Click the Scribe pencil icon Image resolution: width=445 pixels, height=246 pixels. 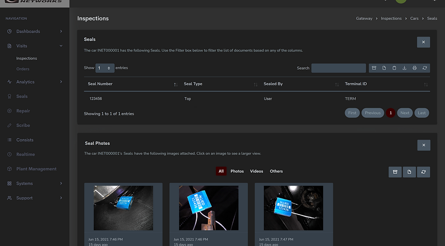tap(9, 125)
